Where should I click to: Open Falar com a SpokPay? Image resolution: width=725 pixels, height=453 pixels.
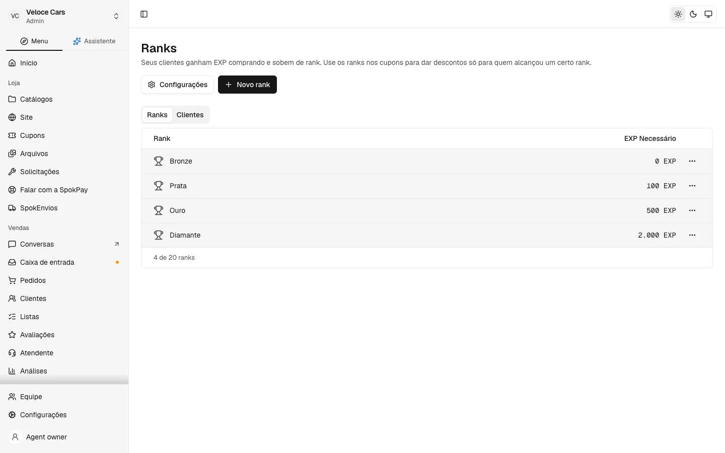64,190
